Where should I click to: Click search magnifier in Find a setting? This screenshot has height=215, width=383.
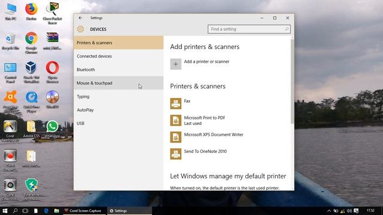[x=287, y=29]
